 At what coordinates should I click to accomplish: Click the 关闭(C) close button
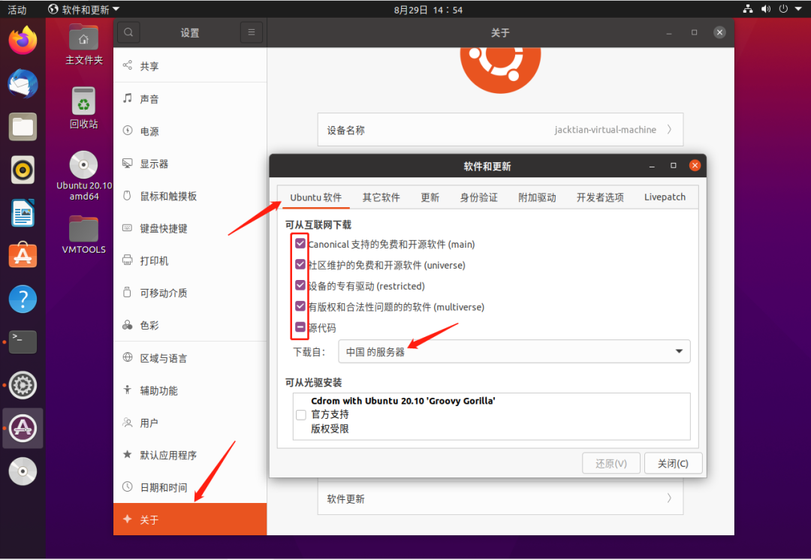click(673, 463)
